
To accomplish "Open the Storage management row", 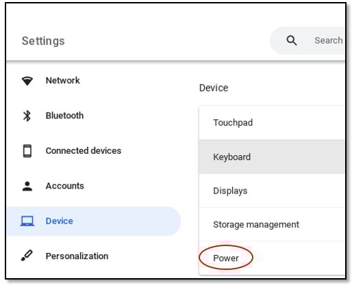I will click(x=272, y=224).
